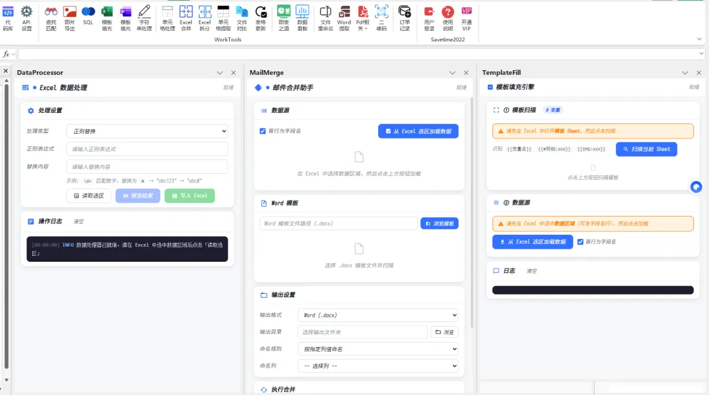Close the TemplateFill pane

698,73
